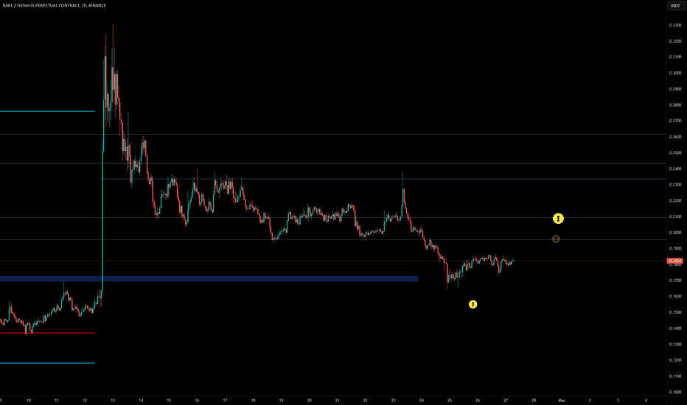The height and width of the screenshot is (405, 687).
Task: Select the dark blue horizontal zone rectangle
Action: coord(209,278)
